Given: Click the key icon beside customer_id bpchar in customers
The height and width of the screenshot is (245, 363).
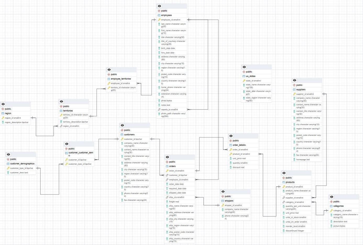Looking at the screenshot, I should coord(122,139).
